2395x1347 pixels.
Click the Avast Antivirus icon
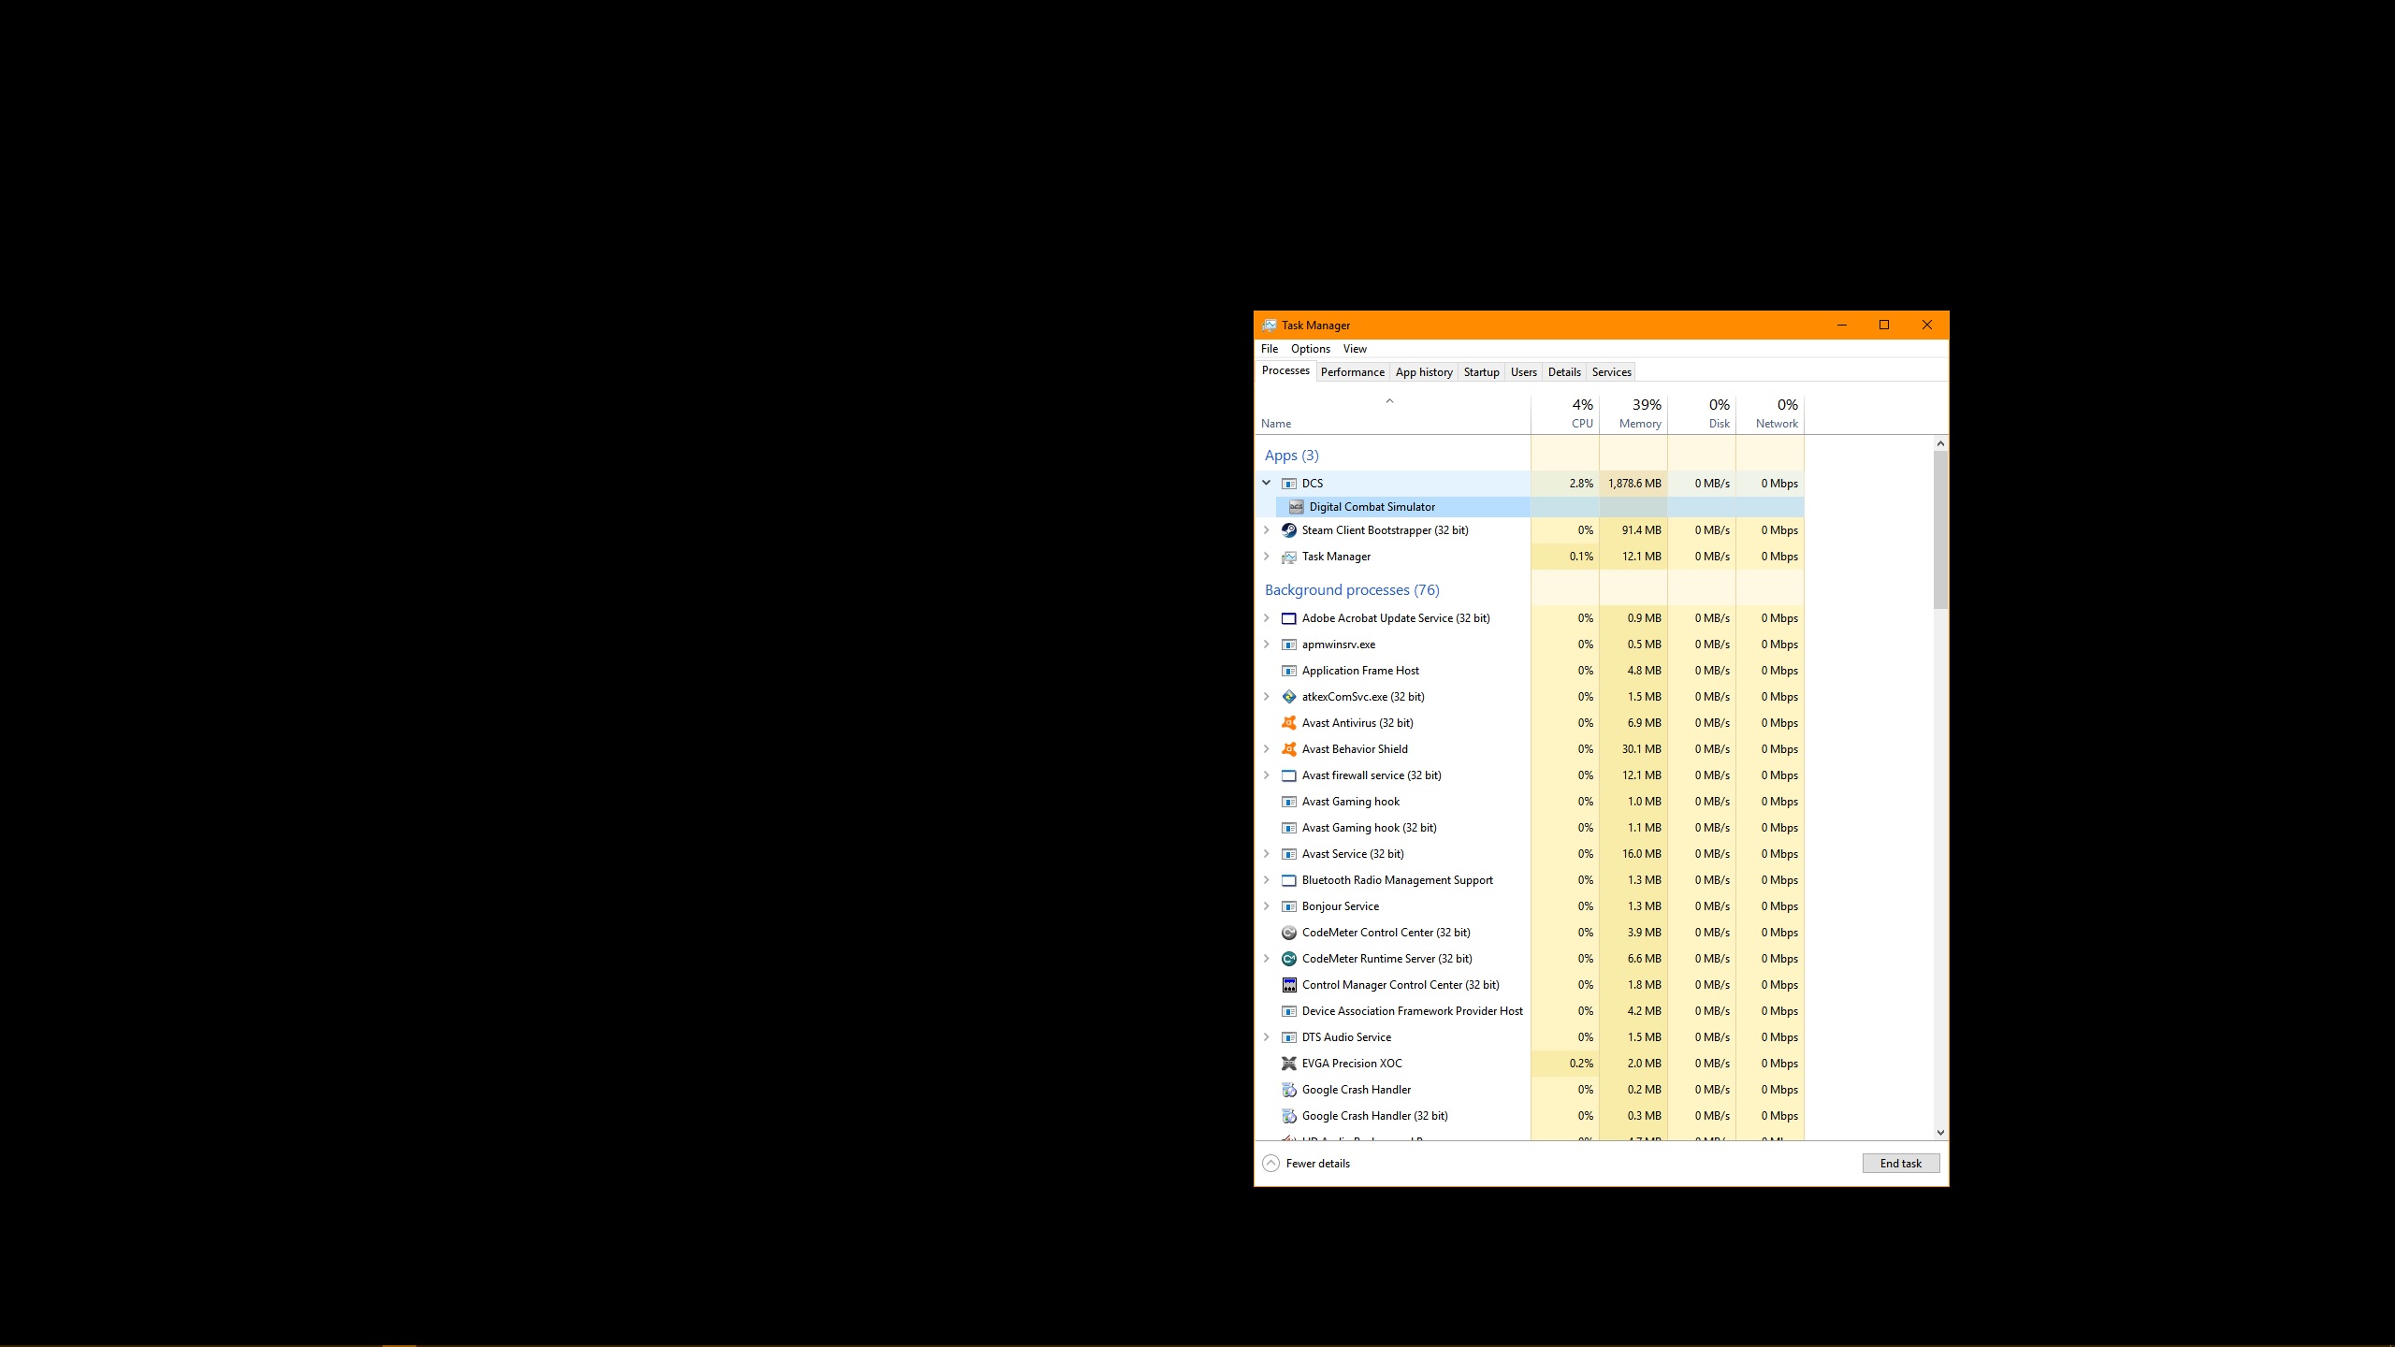(x=1288, y=723)
